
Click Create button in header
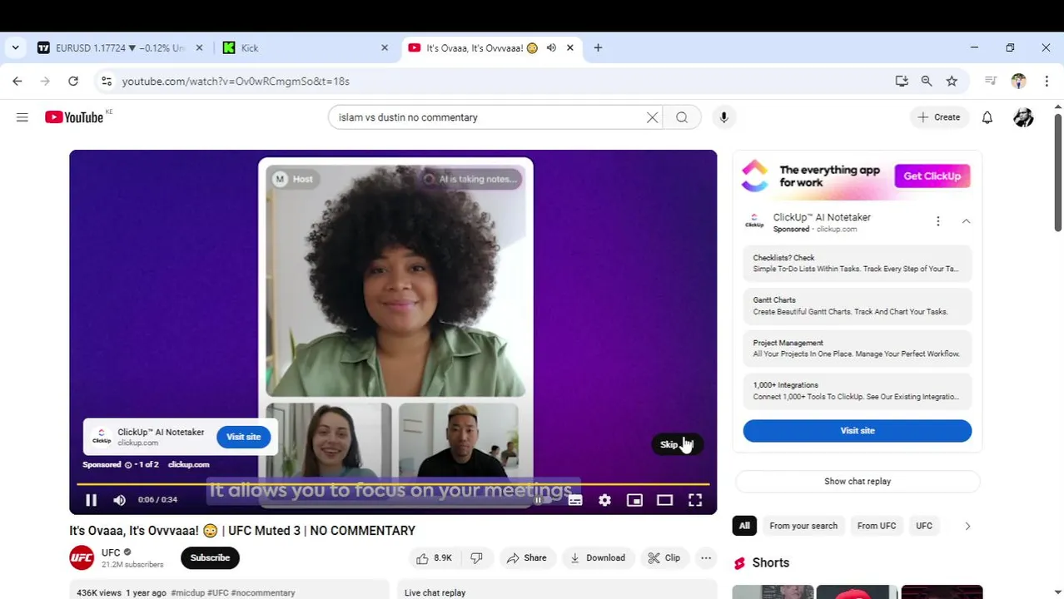click(939, 117)
